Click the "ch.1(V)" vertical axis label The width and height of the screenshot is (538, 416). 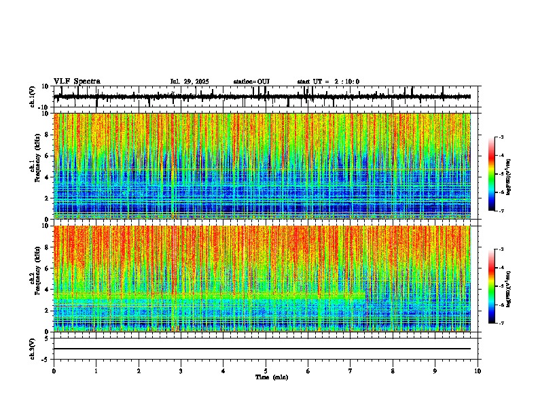coord(33,97)
